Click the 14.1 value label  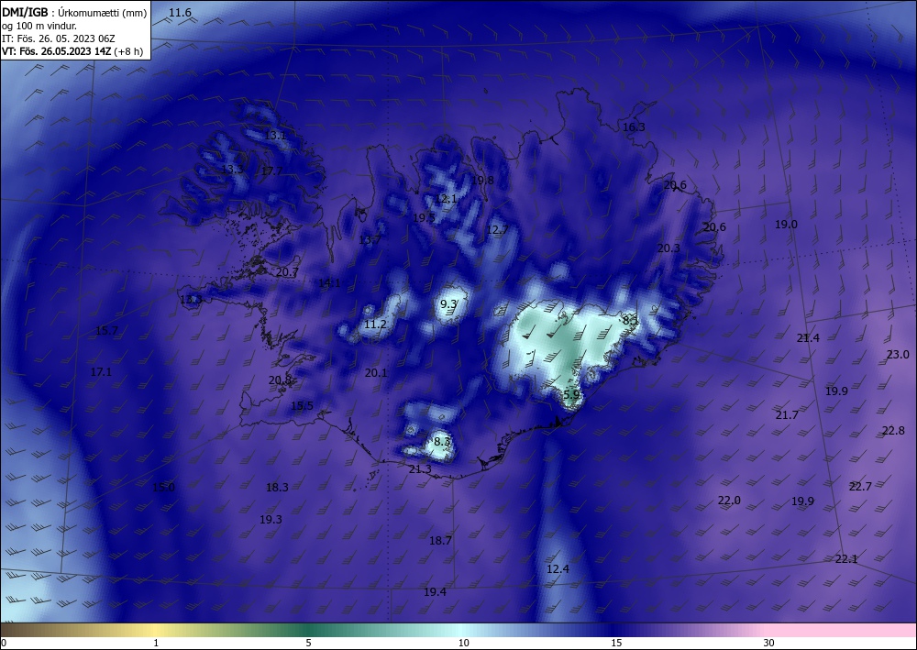coord(329,283)
